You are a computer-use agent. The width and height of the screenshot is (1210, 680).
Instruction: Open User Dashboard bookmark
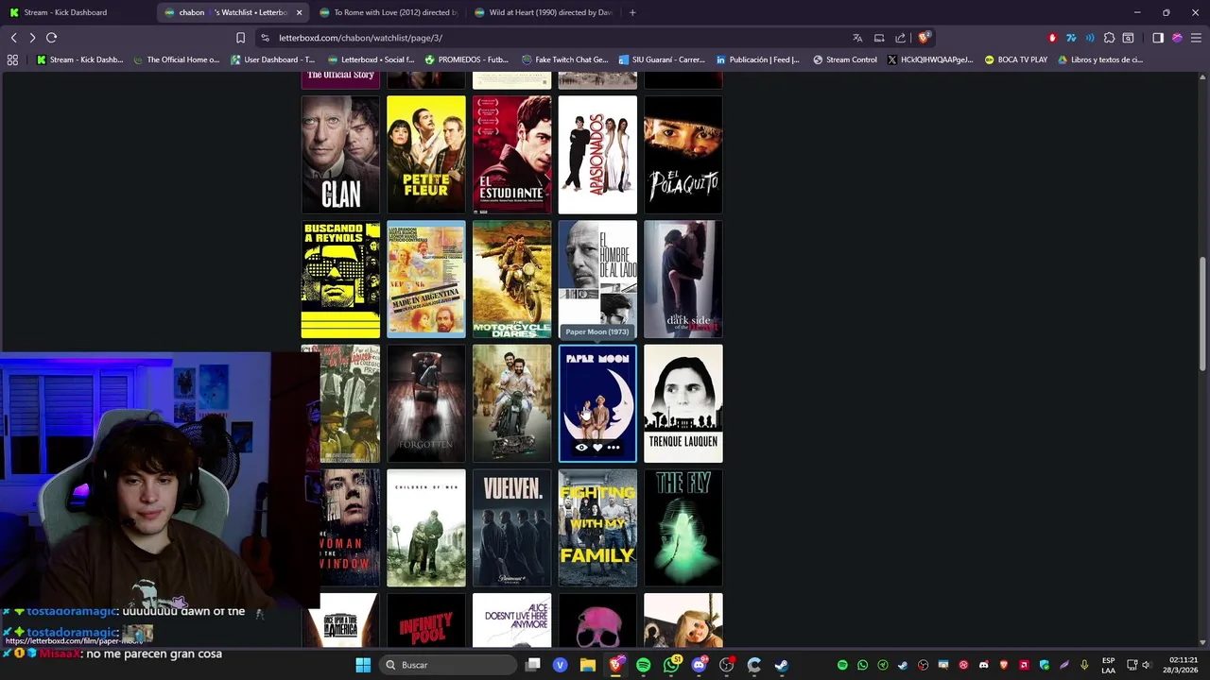(x=272, y=59)
